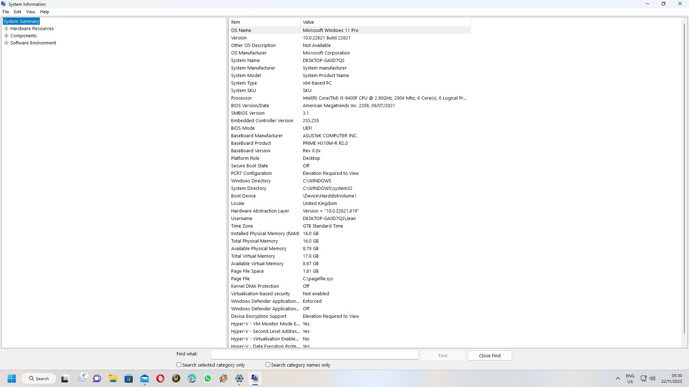Launch World of Warcraft taskbar icon

176,378
